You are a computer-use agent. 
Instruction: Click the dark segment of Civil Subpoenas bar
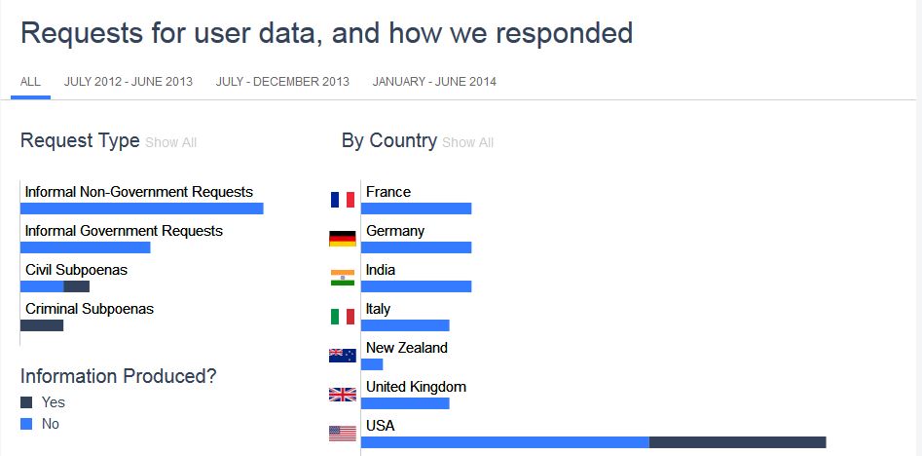tap(77, 286)
